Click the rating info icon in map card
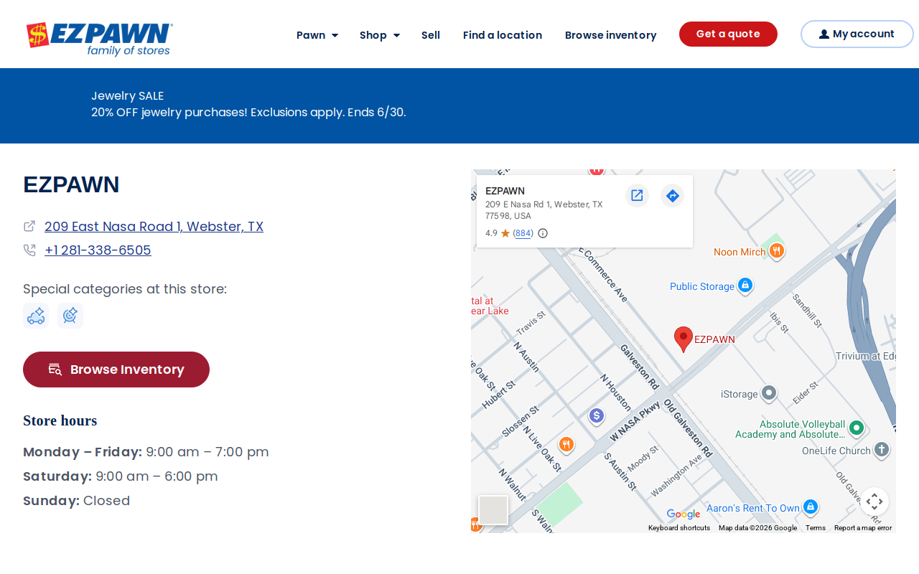Viewport: 919px width, 574px height. tap(543, 233)
